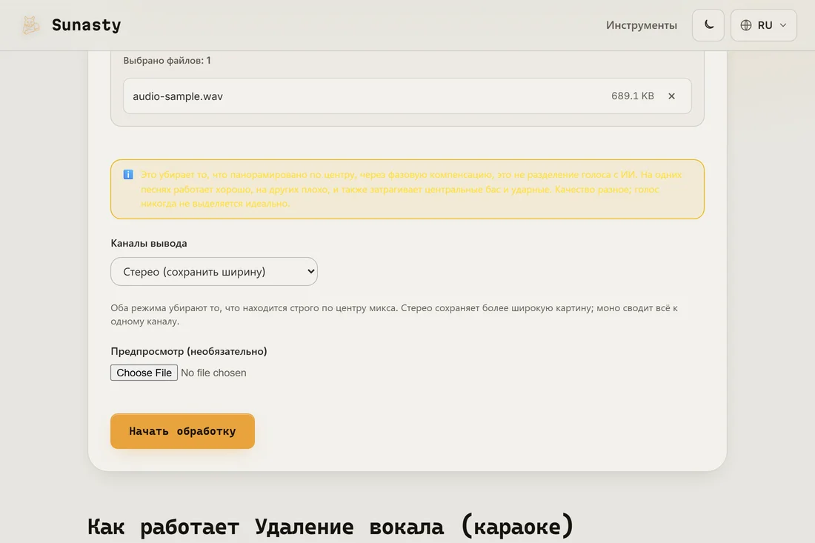This screenshot has height=543, width=815.
Task: Toggle dark mode with the moon icon
Action: coord(708,25)
